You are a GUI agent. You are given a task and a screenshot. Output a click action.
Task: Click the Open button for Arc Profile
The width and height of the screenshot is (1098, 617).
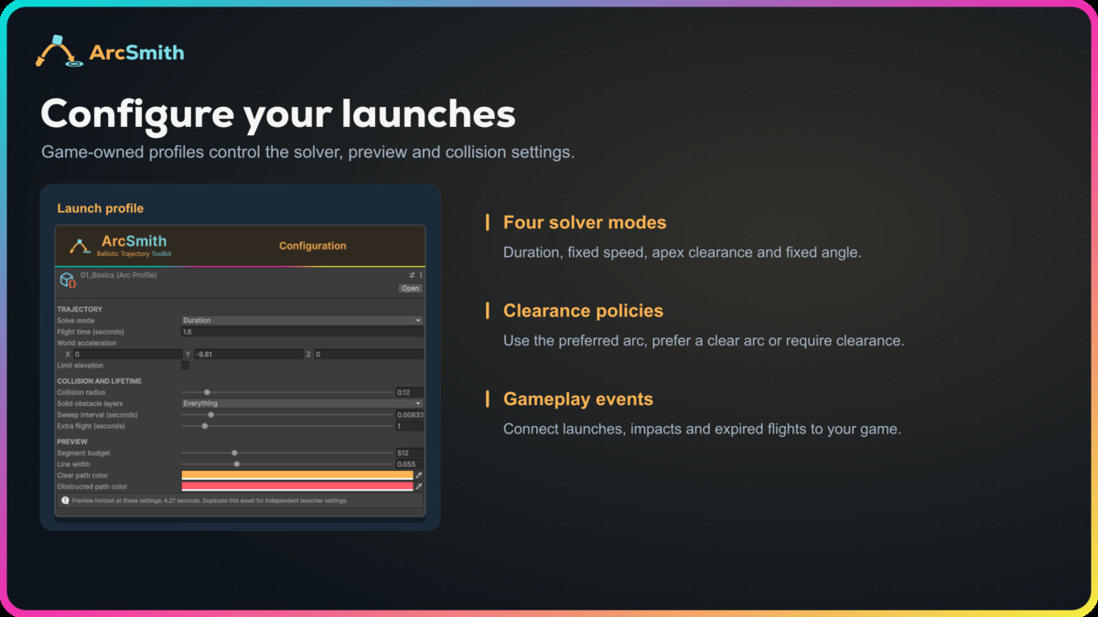pyautogui.click(x=410, y=288)
